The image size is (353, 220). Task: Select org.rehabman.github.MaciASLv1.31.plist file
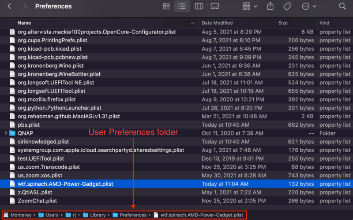pyautogui.click(x=69, y=116)
